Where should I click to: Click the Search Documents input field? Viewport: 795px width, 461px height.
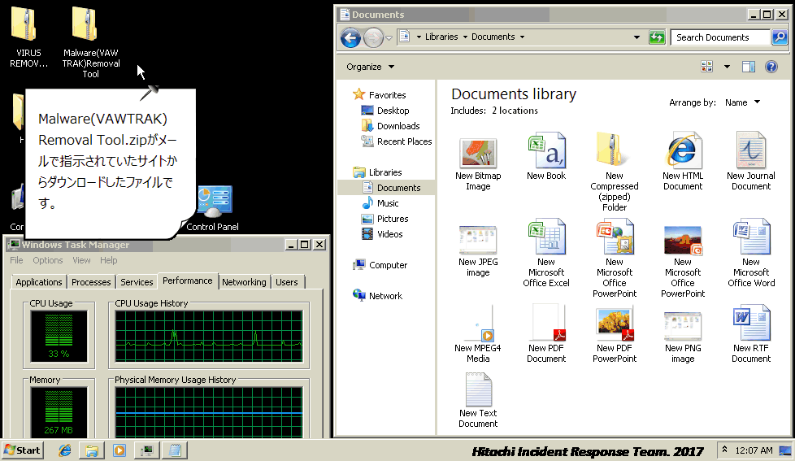click(x=720, y=37)
